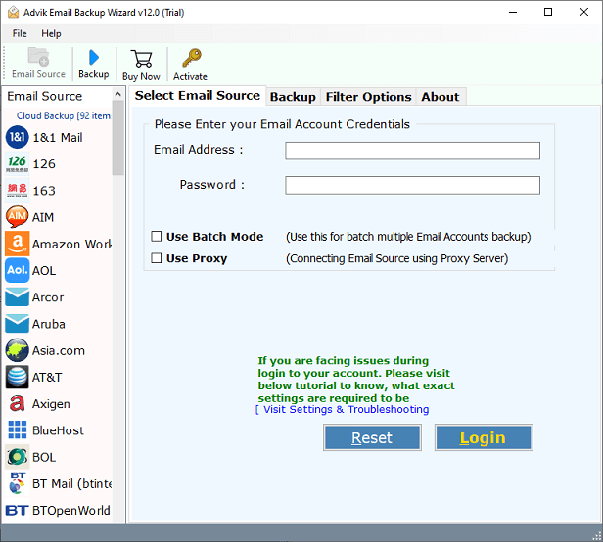Select the BT Mail (btinternet) label
Viewport: 603px width, 542px height.
coord(71,483)
